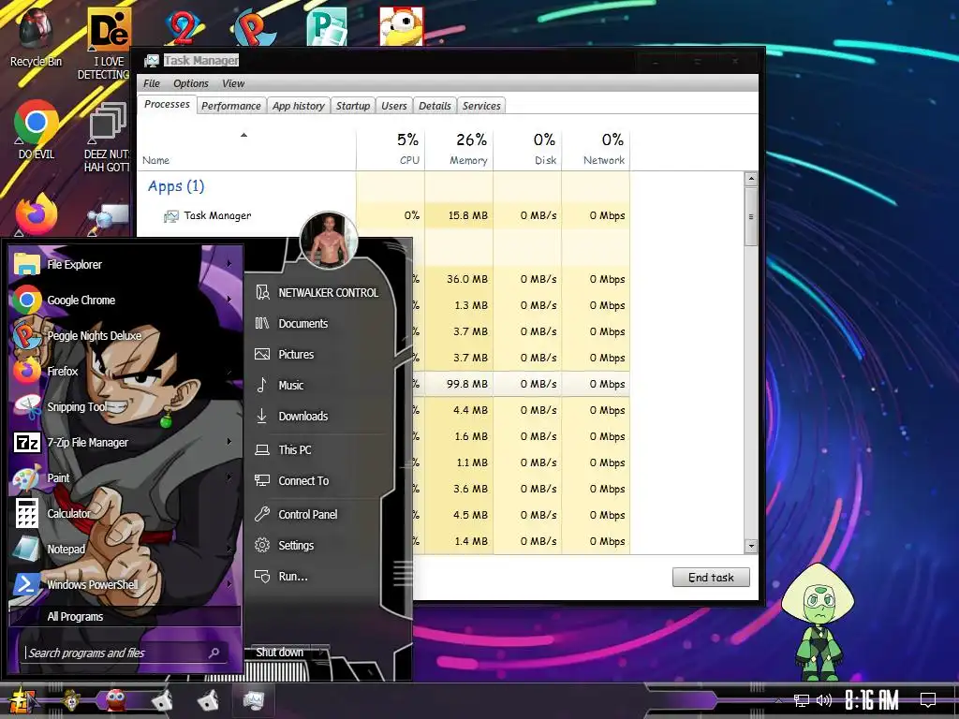The height and width of the screenshot is (719, 959).
Task: Switch to the Services tab
Action: (481, 106)
